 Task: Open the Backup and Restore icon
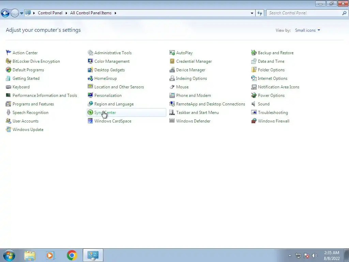pos(254,53)
